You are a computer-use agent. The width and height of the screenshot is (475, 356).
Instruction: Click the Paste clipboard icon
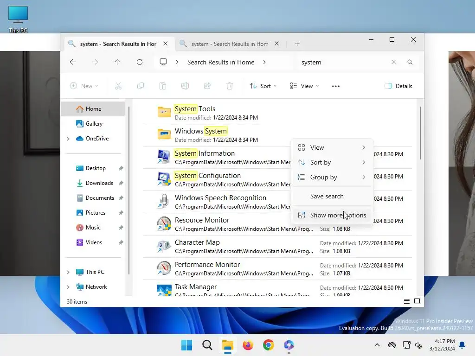[163, 86]
